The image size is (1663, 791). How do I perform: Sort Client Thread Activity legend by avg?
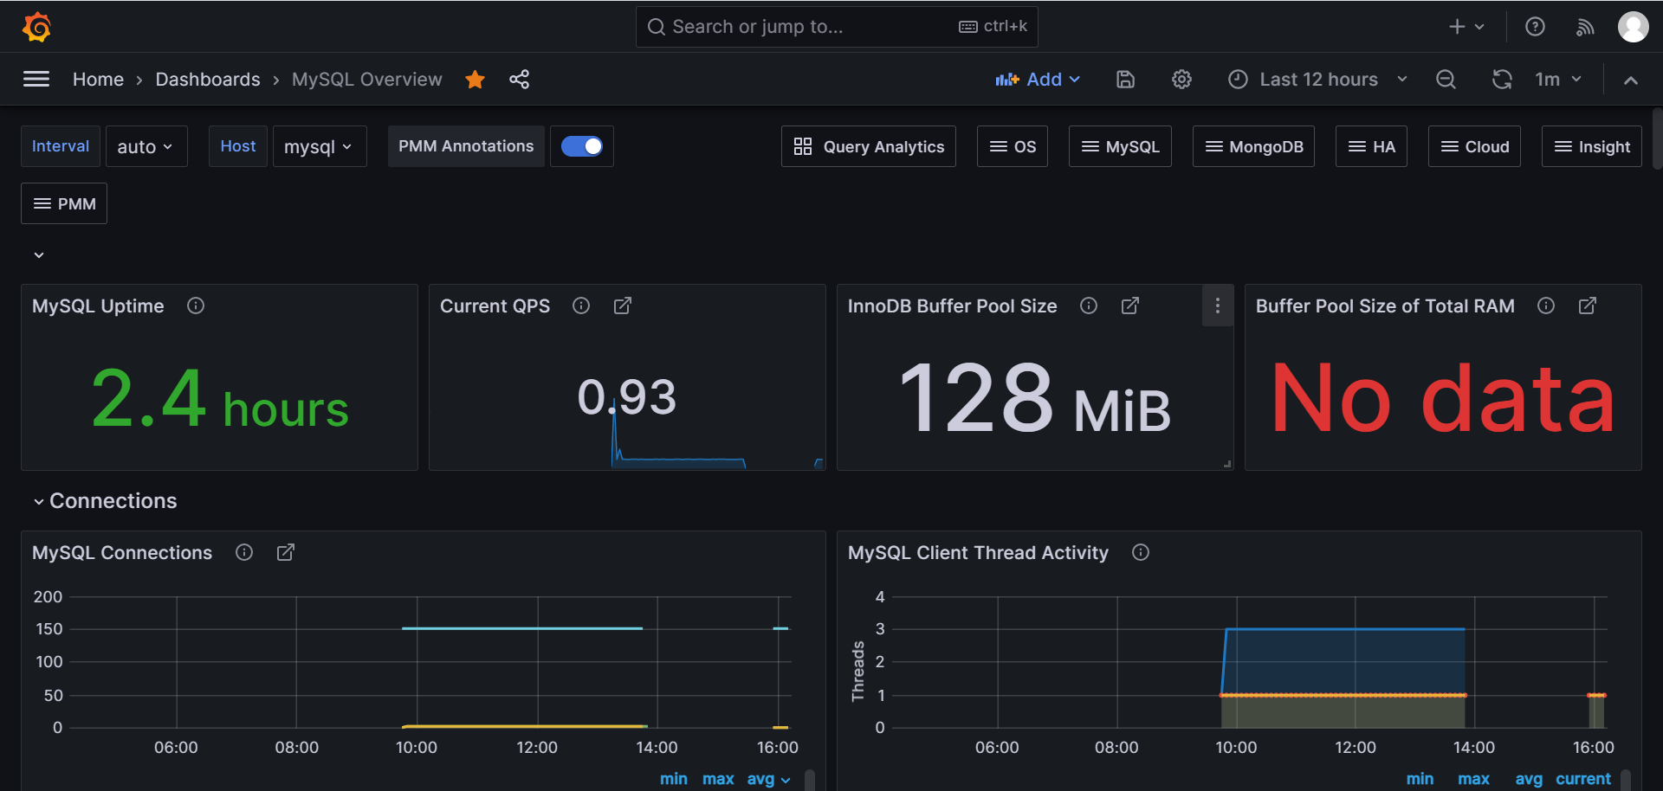coord(1529,779)
